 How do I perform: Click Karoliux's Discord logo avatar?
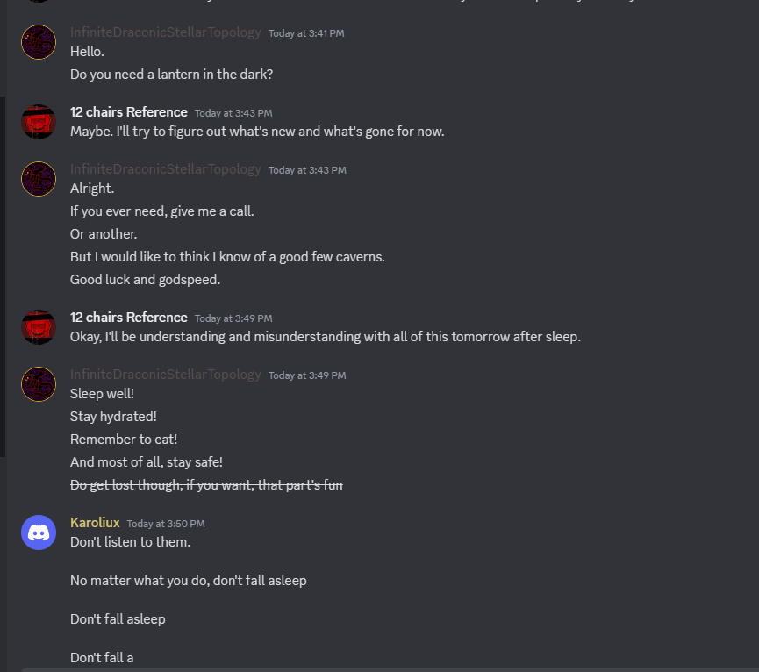click(x=39, y=533)
